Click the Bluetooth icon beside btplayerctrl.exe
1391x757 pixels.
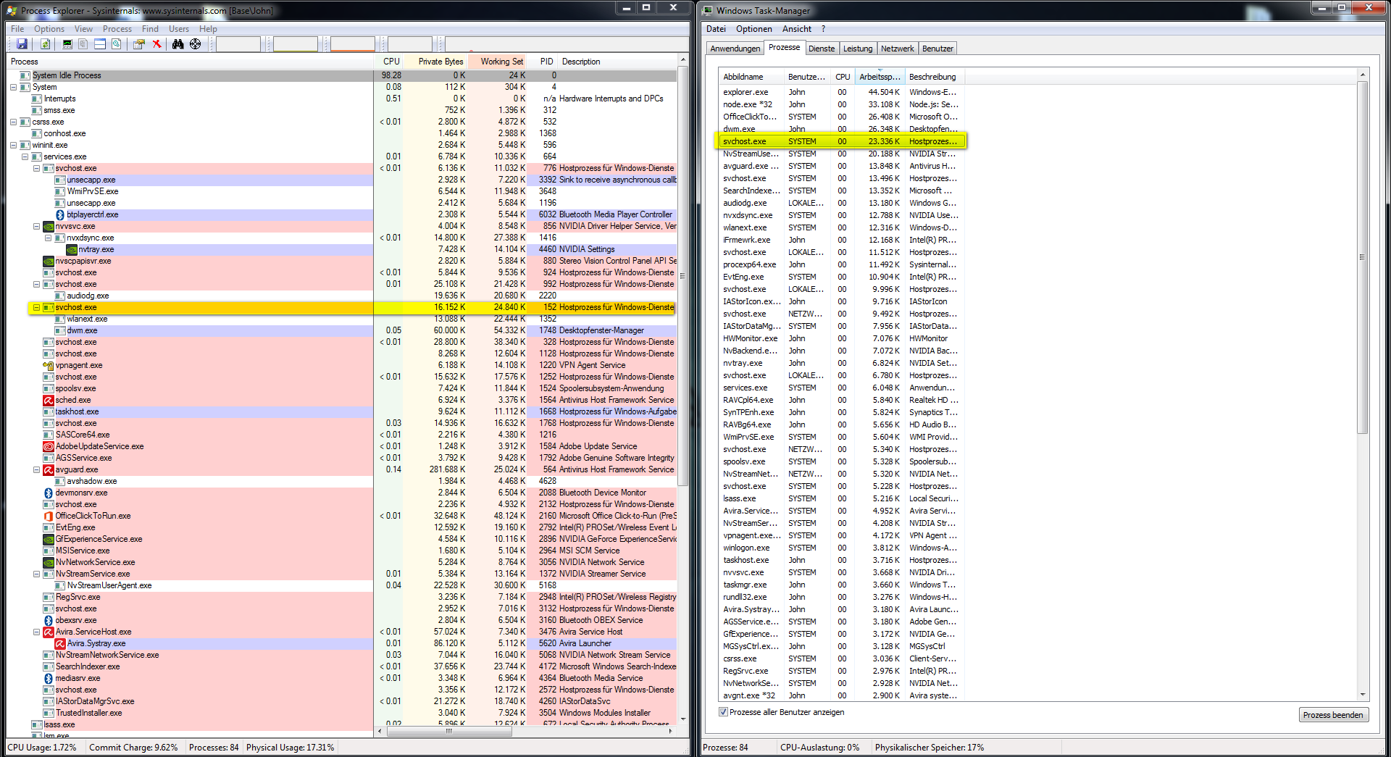coord(60,214)
